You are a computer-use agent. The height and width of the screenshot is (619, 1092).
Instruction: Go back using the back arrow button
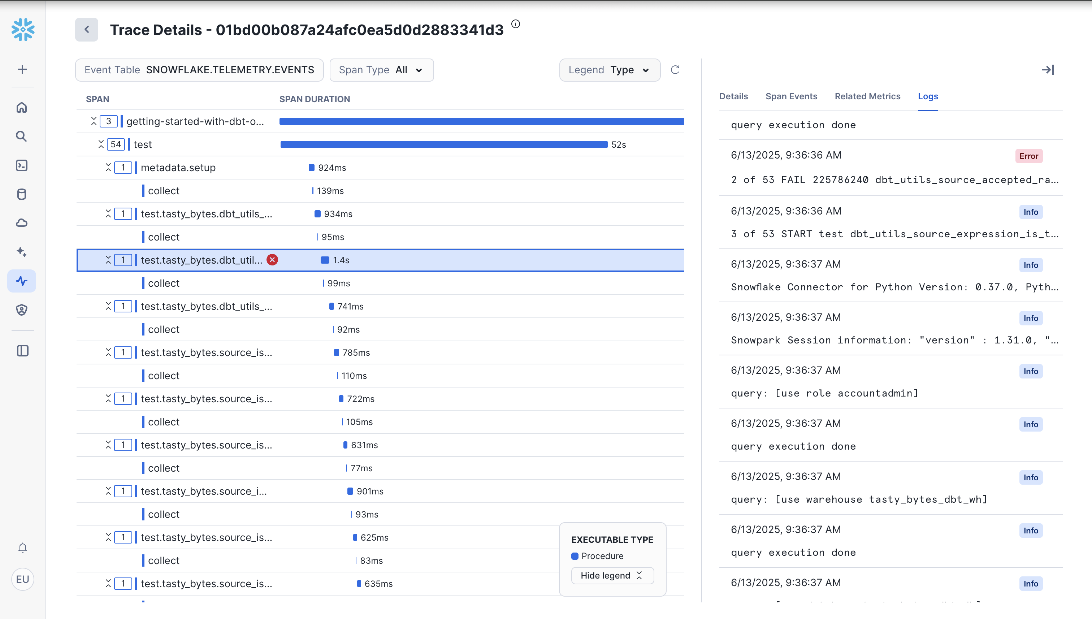86,29
